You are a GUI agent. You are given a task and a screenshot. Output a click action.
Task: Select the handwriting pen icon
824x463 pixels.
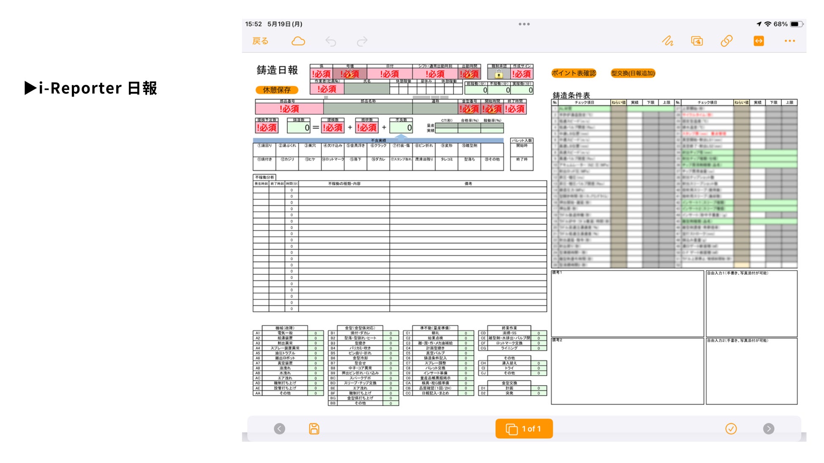tap(667, 41)
